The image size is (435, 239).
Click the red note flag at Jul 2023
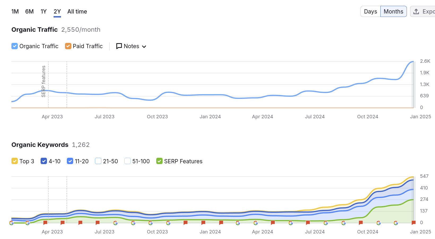98,223
